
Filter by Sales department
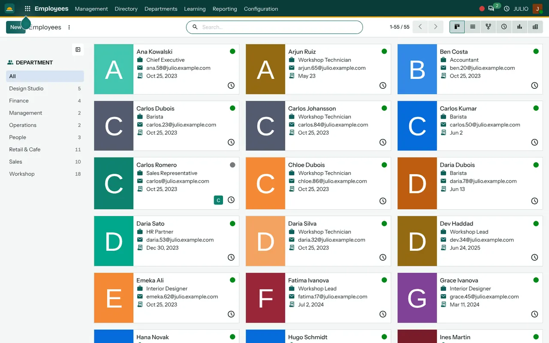(x=45, y=162)
